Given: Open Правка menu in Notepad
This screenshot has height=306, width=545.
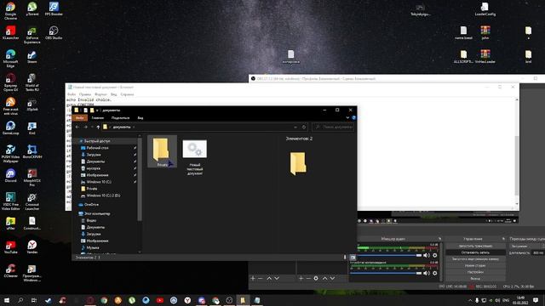Looking at the screenshot, I should pos(85,94).
